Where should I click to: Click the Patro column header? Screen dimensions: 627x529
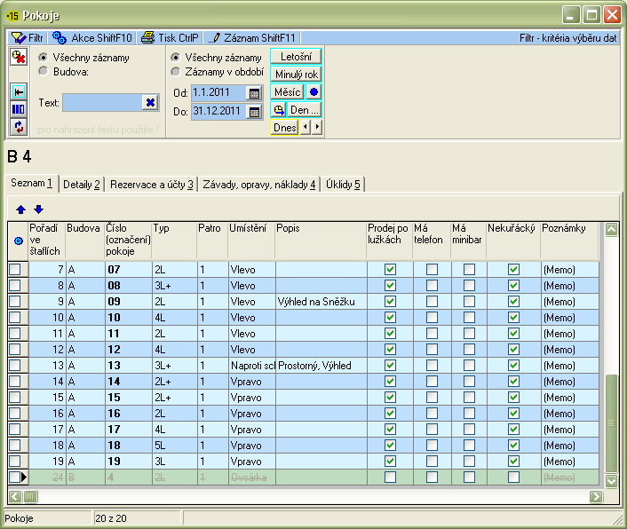pos(213,241)
